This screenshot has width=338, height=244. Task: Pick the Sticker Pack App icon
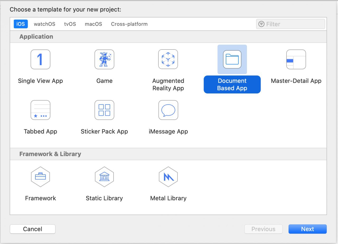point(104,110)
